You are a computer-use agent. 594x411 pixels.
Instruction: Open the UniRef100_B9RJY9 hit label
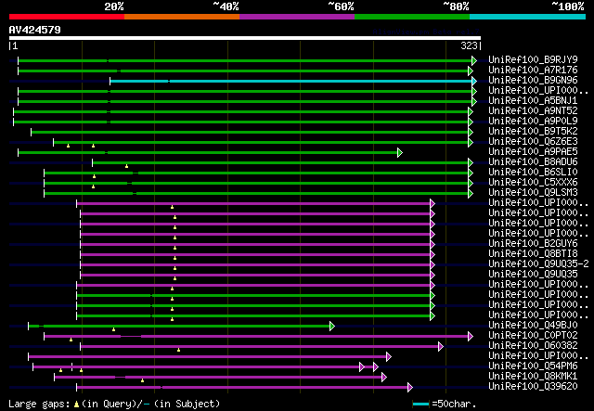pos(533,60)
